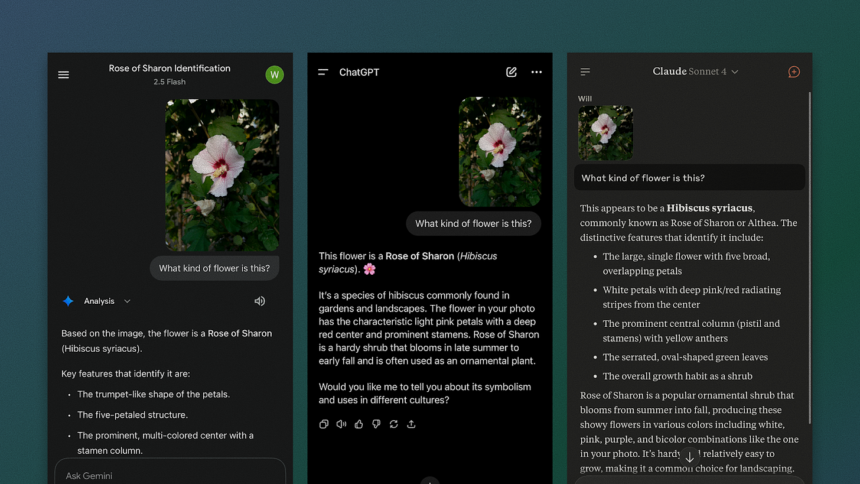
Task: Toggle Claude's sidebar panel
Action: pos(585,72)
